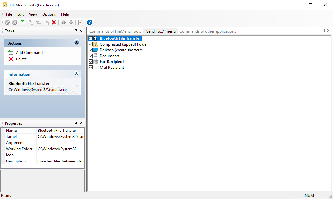
Task: Select the Move Down arrow icon
Action: point(71,22)
